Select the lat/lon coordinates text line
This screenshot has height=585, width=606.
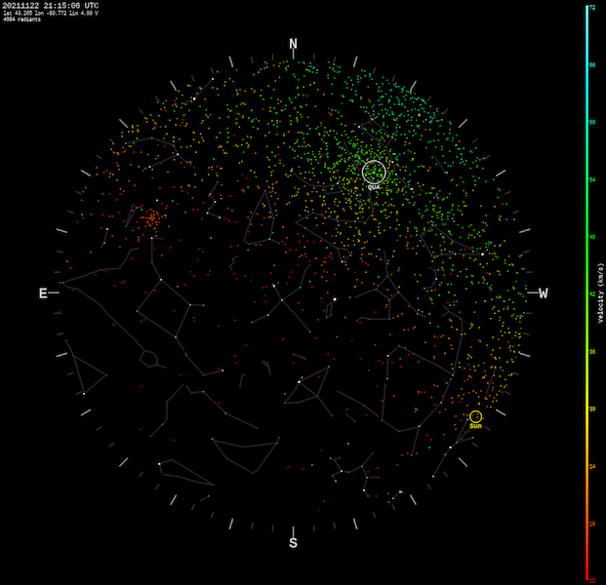coord(51,13)
